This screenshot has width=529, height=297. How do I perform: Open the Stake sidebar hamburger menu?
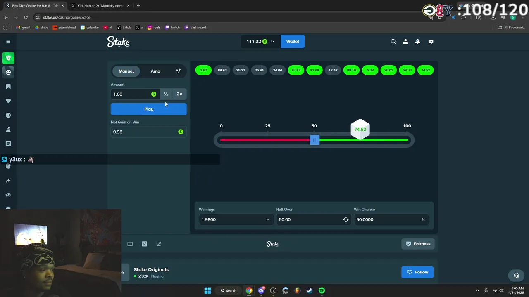(8, 41)
